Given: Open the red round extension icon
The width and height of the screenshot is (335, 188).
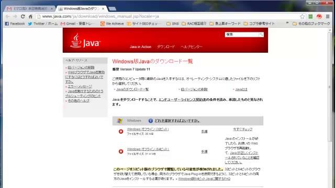Looking at the screenshot, I should 319,16.
